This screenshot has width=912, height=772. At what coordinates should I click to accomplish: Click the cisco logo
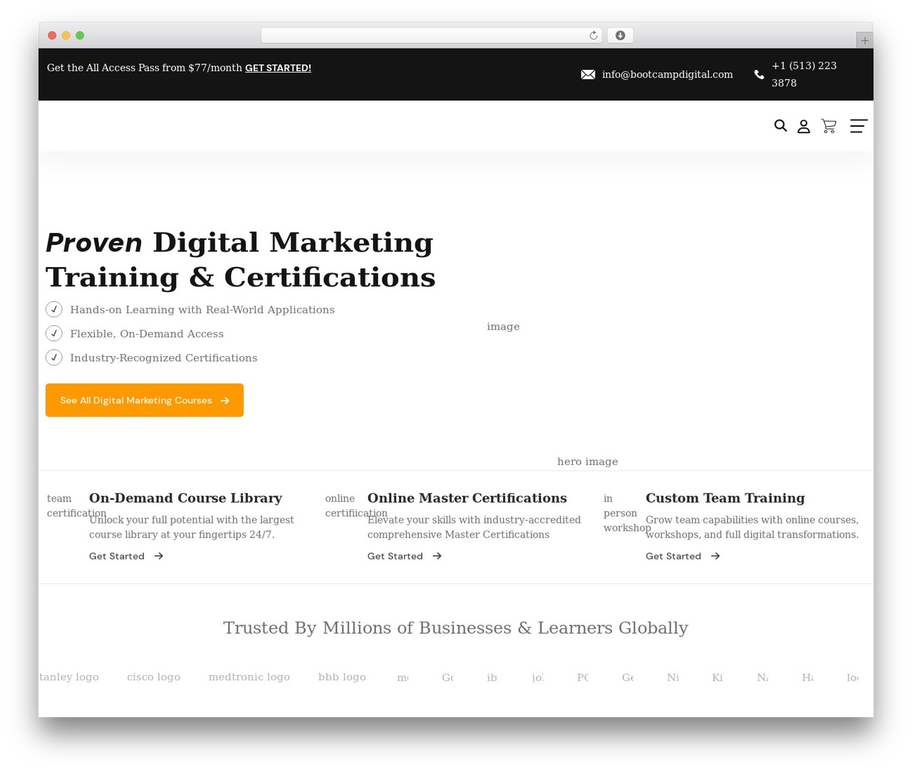click(x=154, y=677)
